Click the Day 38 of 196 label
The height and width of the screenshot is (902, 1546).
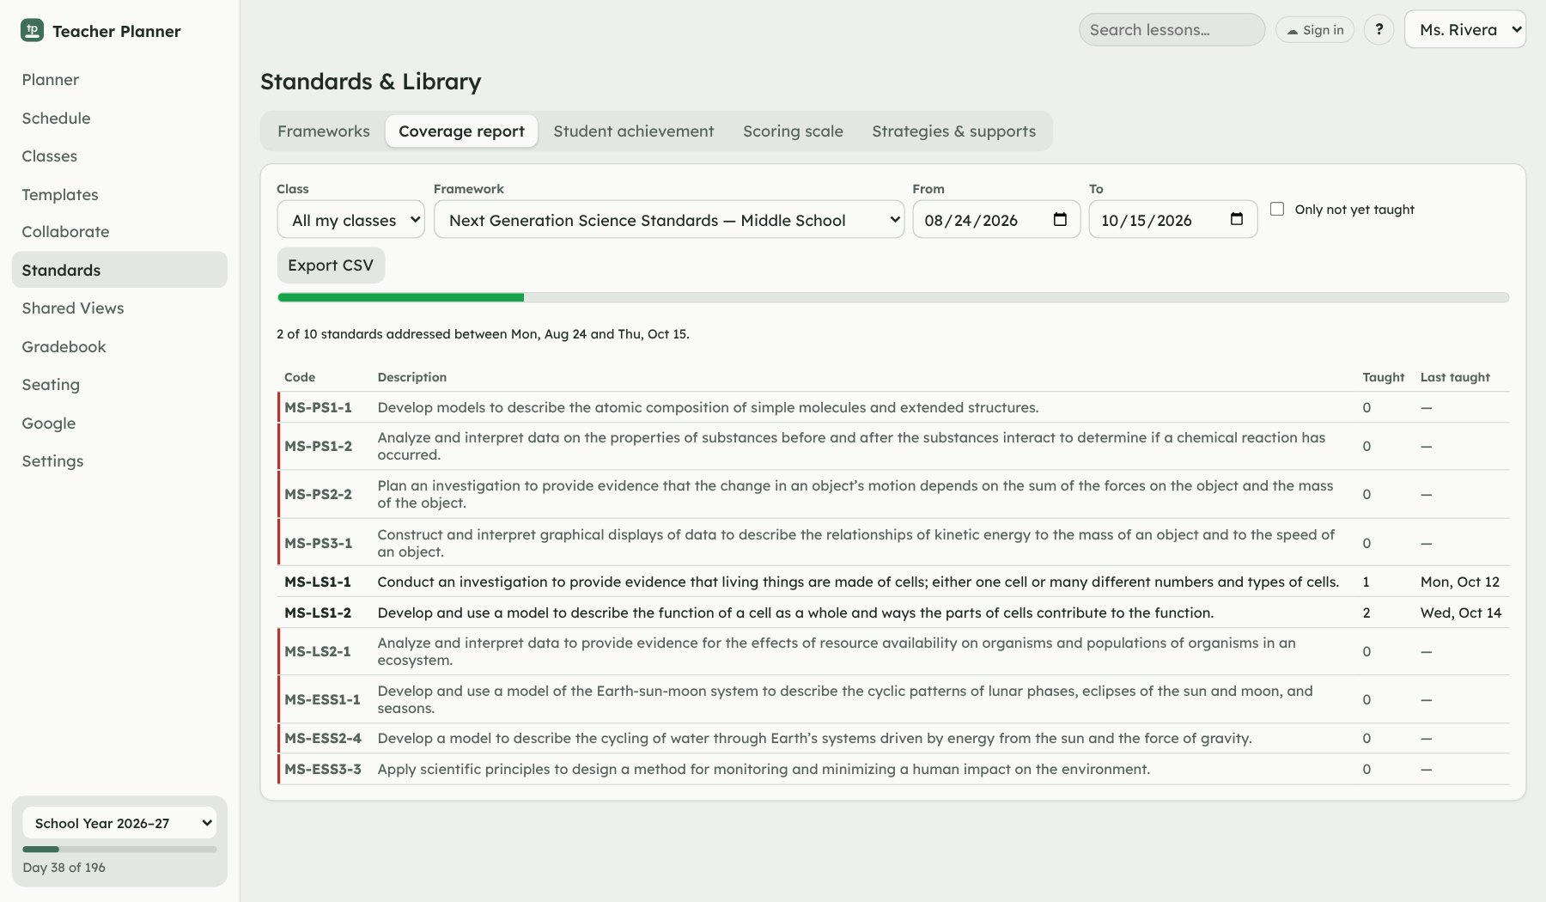[x=64, y=868]
